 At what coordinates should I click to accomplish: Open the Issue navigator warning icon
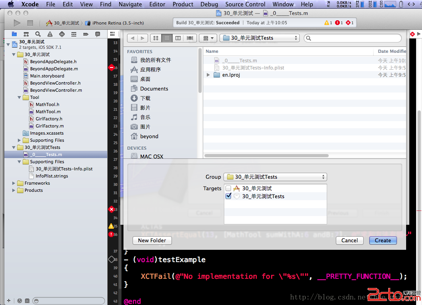tap(50, 34)
